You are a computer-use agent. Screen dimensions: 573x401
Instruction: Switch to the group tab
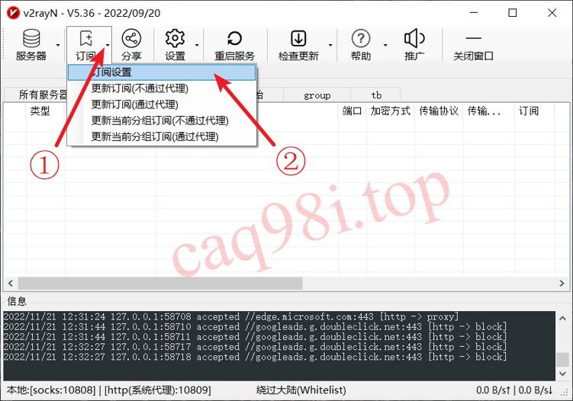point(317,95)
